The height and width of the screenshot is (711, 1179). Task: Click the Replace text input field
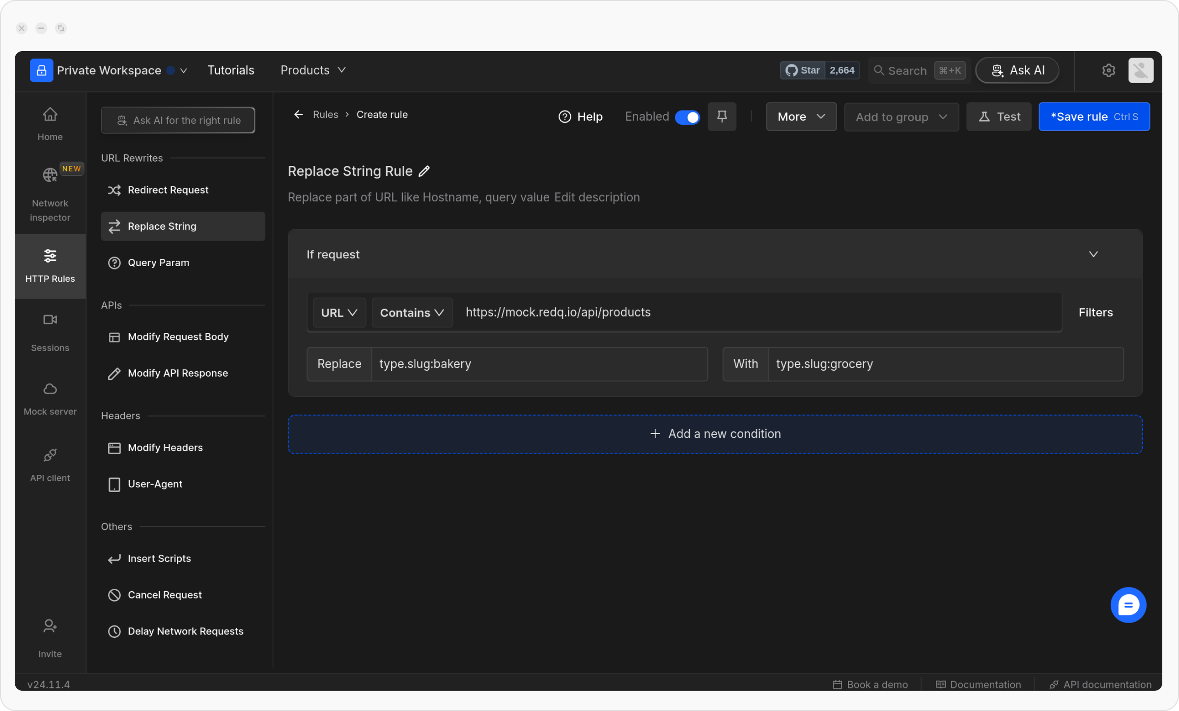(539, 364)
